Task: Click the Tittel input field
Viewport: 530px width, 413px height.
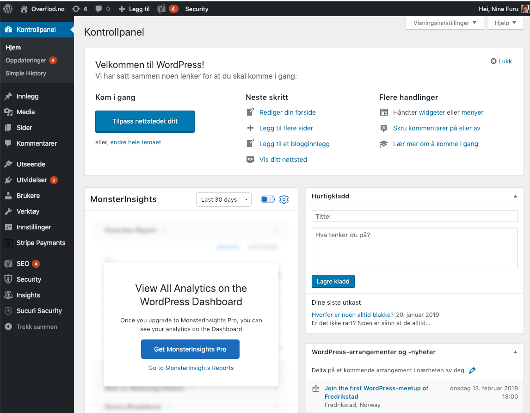Action: pyautogui.click(x=415, y=216)
